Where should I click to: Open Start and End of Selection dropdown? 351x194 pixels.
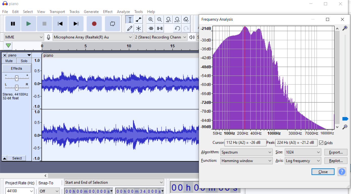(x=114, y=182)
